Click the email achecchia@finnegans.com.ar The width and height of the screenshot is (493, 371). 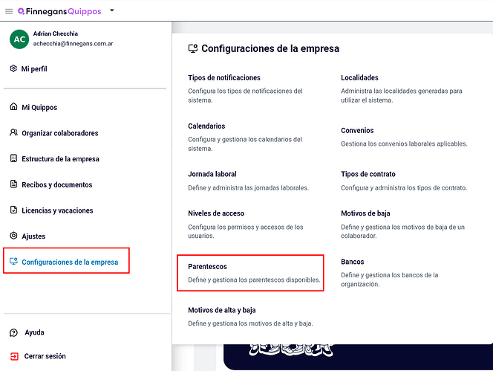tap(73, 44)
